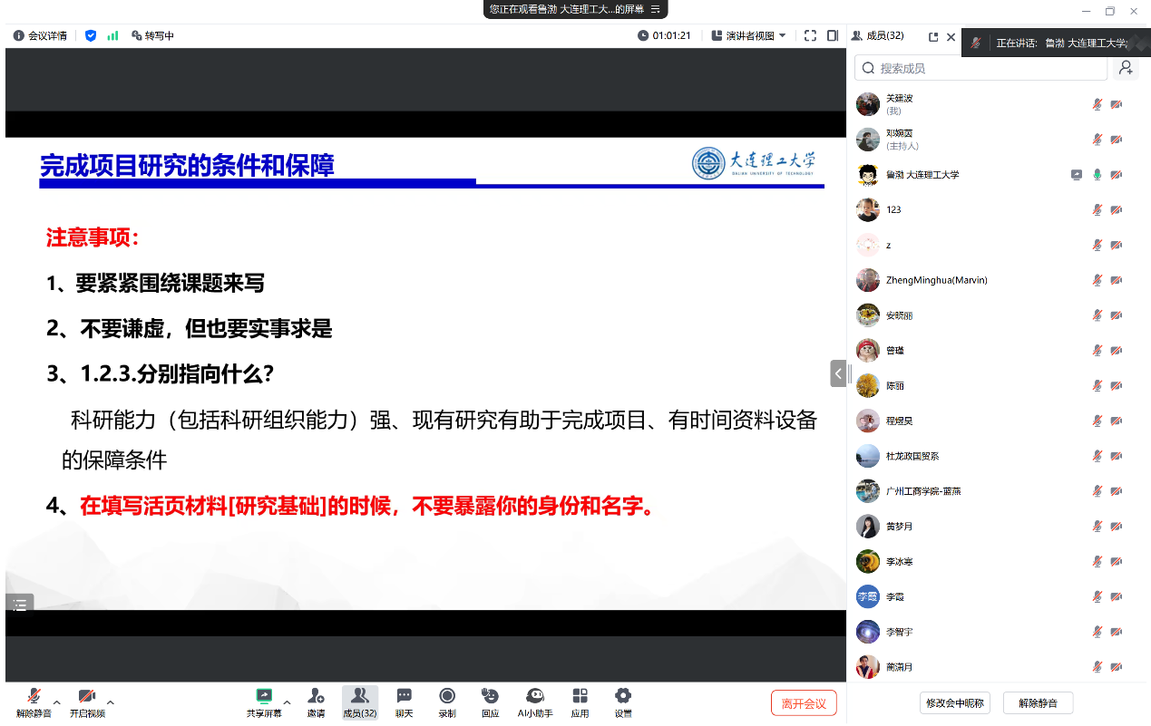This screenshot has width=1151, height=726.
Task: Pop out the members panel
Action: tap(933, 37)
